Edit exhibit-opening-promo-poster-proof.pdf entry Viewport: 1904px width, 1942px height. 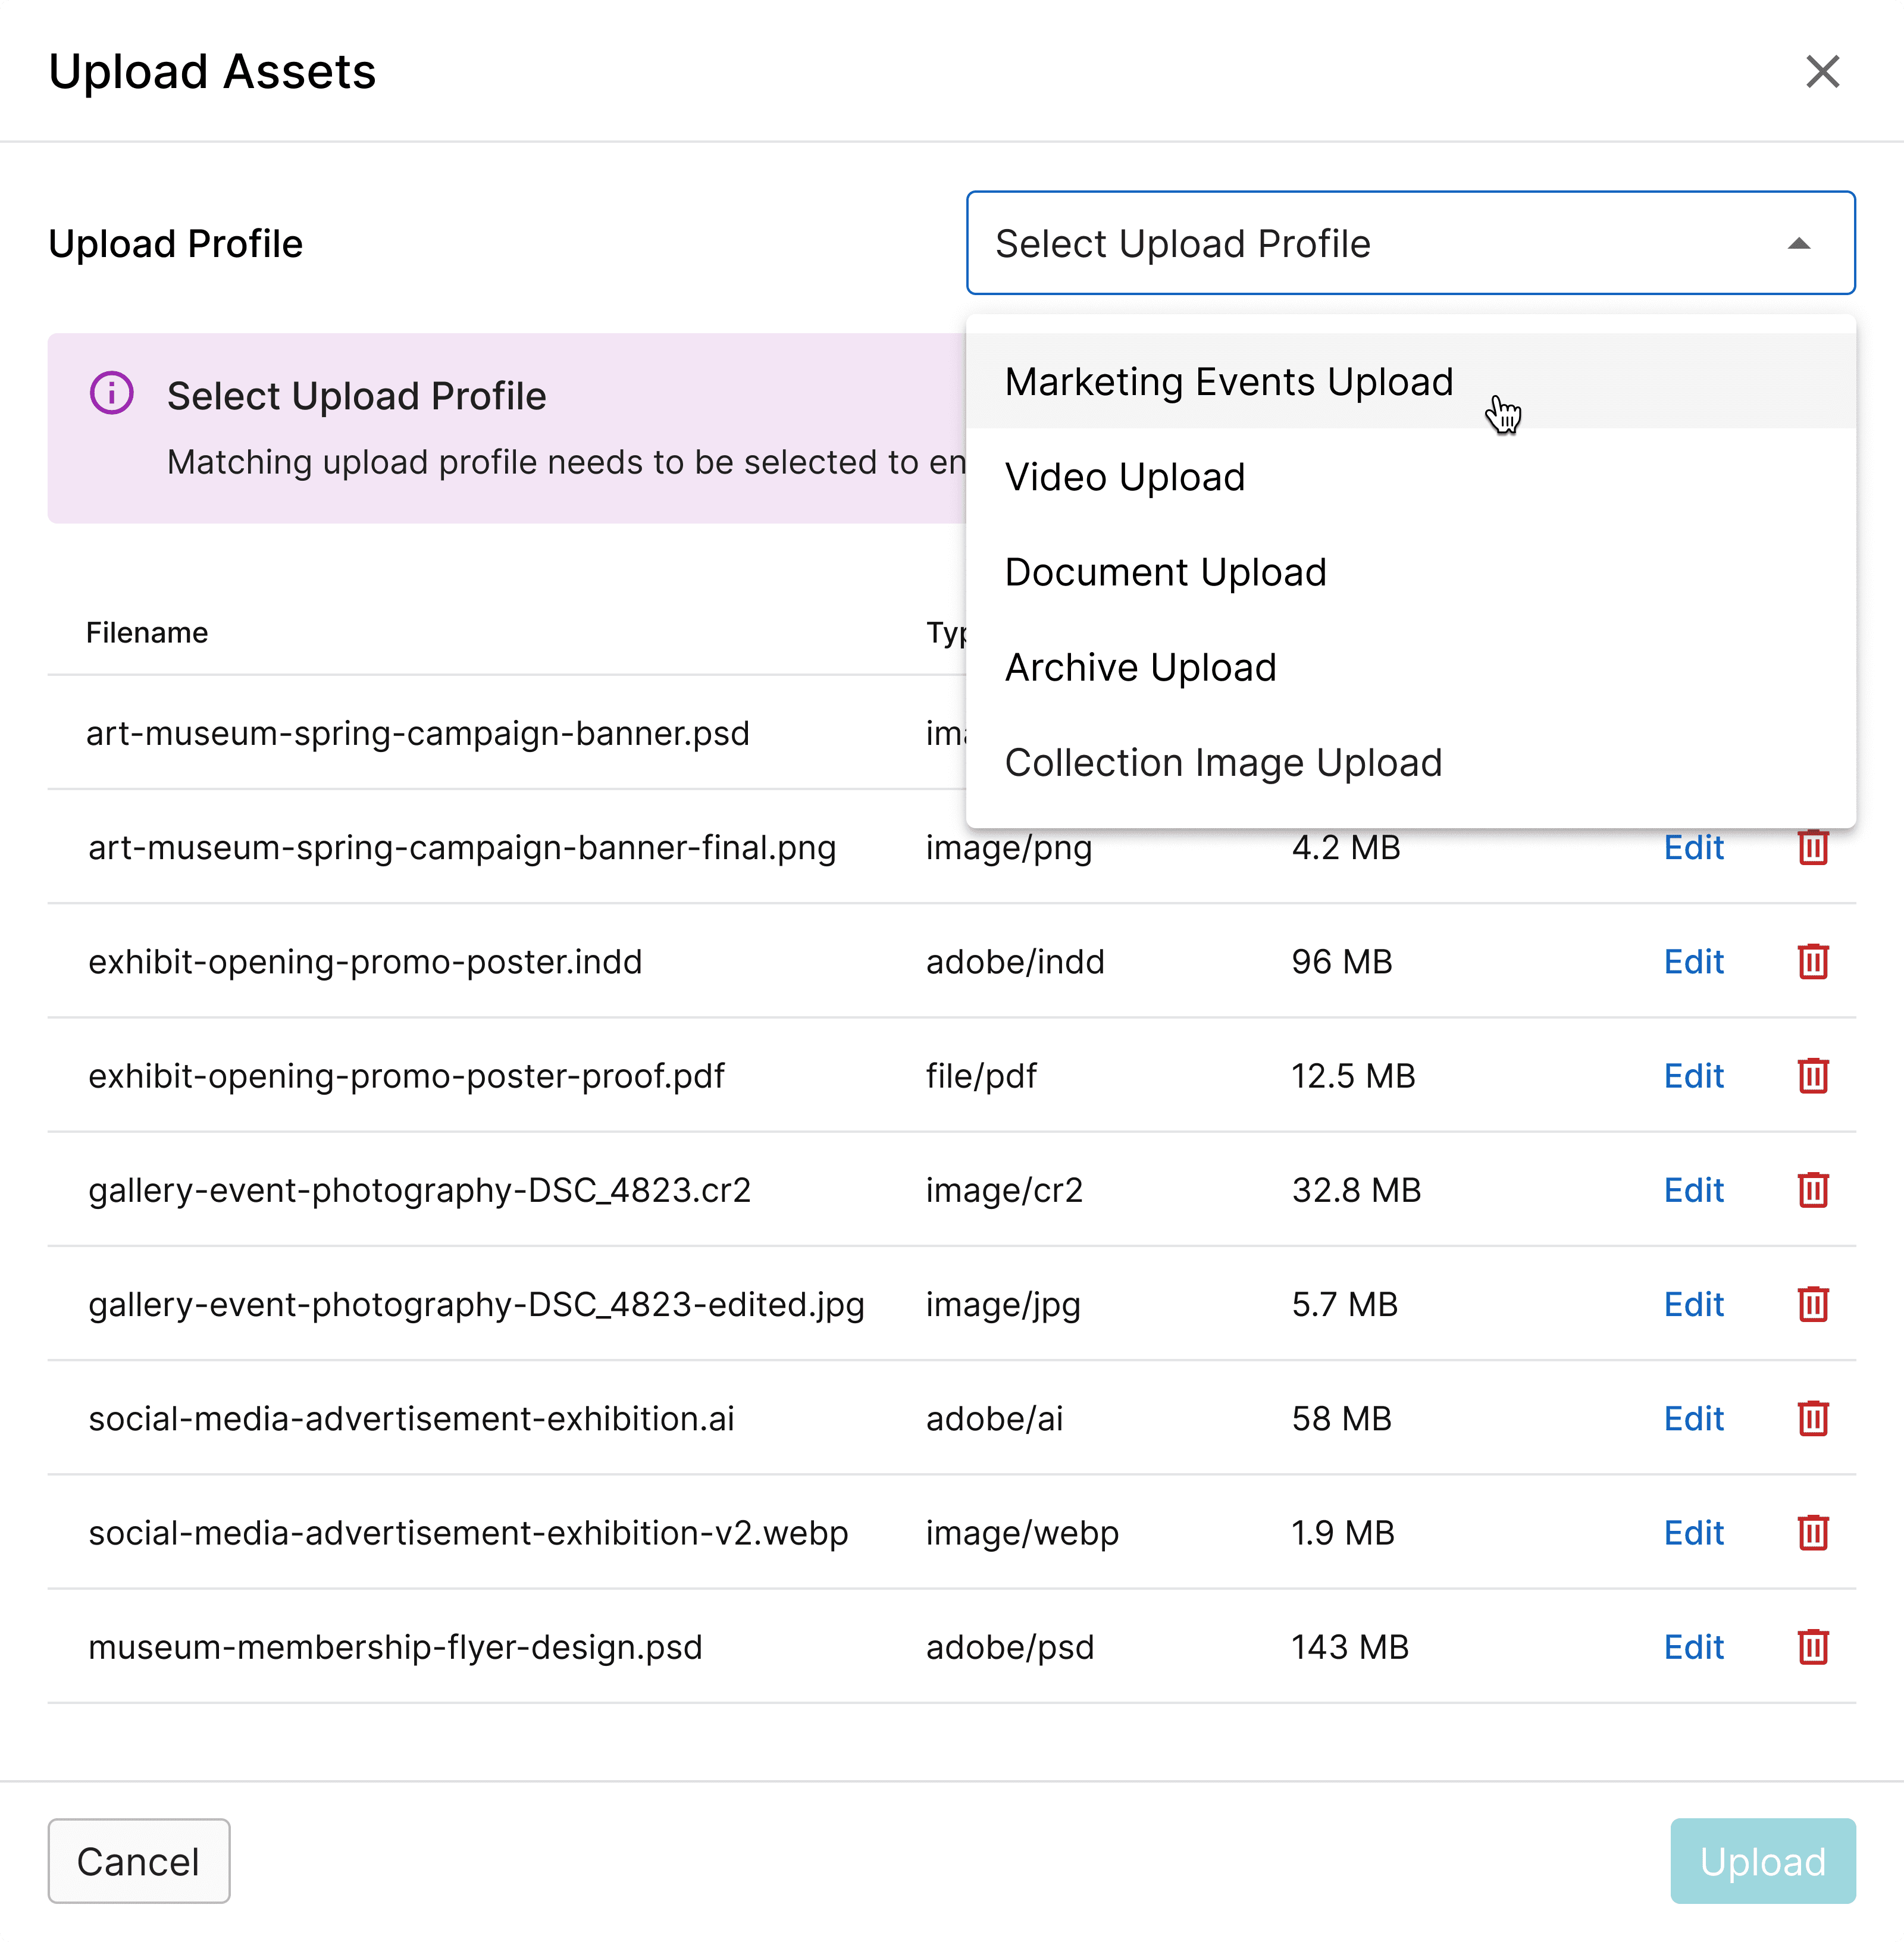pyautogui.click(x=1693, y=1076)
